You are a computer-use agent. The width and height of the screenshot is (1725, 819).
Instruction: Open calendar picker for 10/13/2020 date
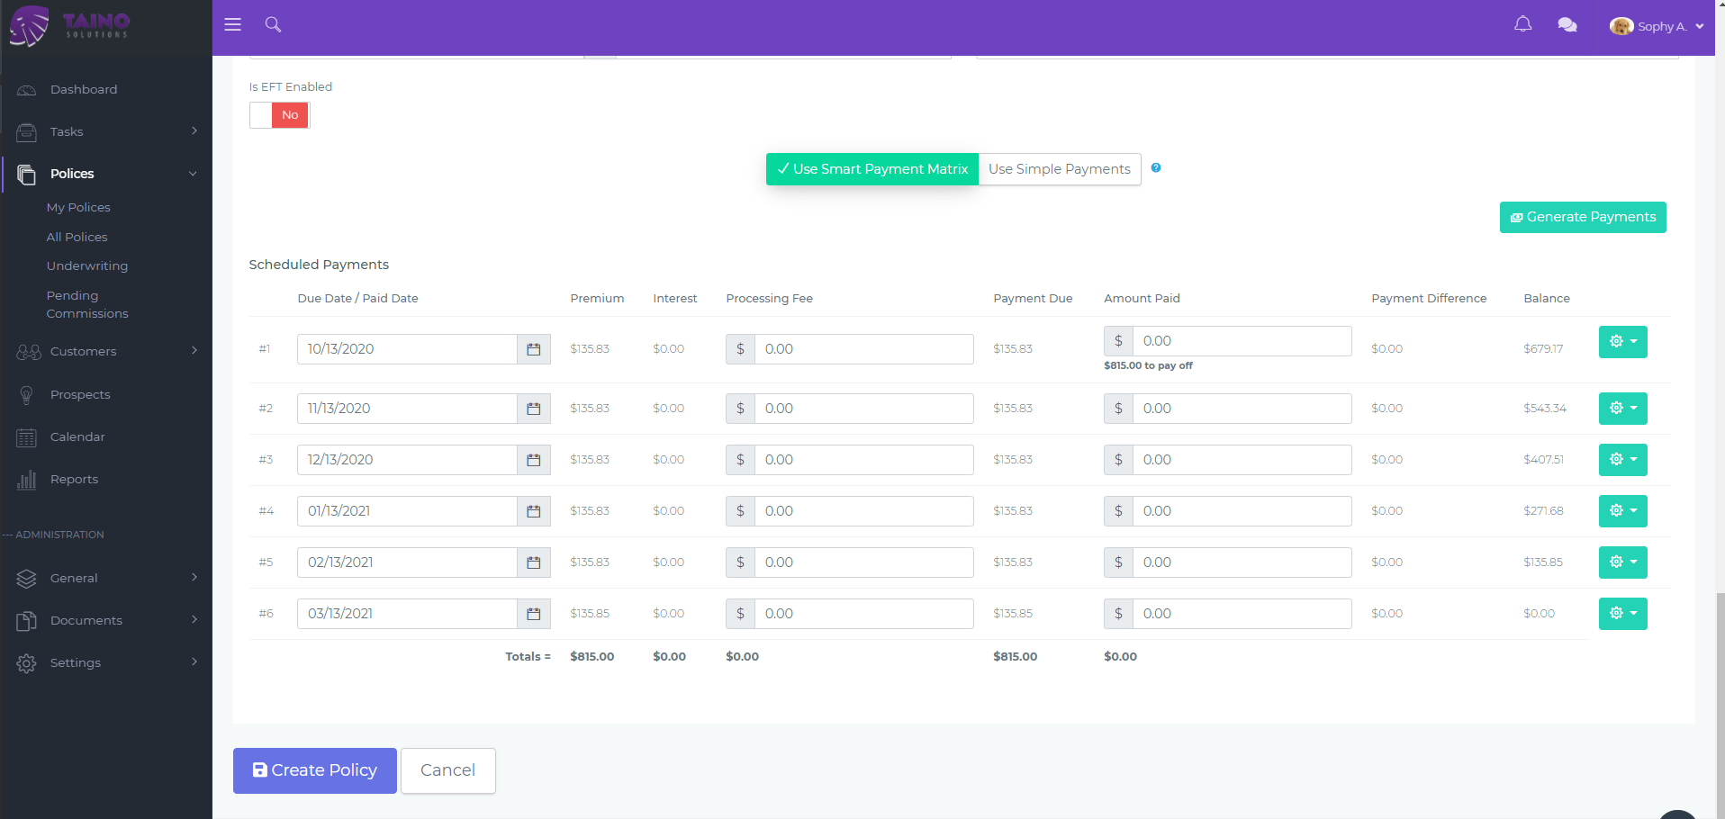pos(533,349)
